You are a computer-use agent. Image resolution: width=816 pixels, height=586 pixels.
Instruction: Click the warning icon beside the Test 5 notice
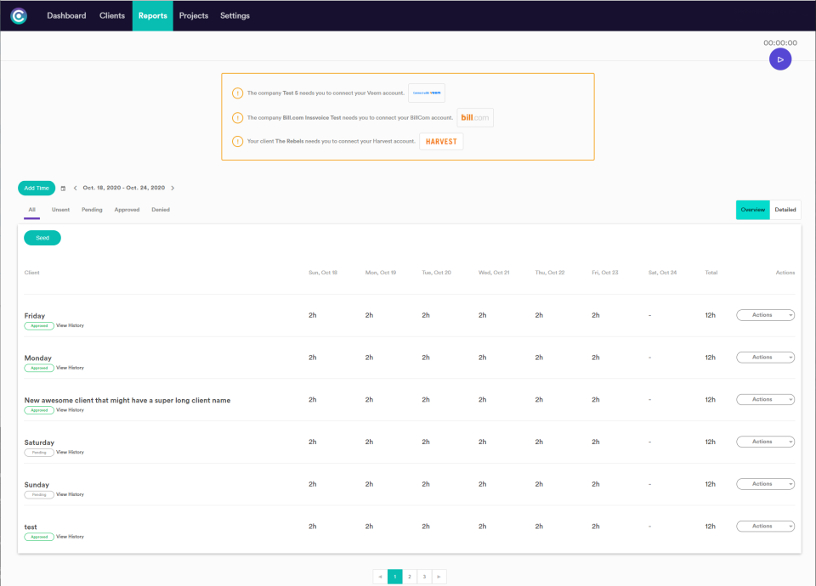click(237, 93)
